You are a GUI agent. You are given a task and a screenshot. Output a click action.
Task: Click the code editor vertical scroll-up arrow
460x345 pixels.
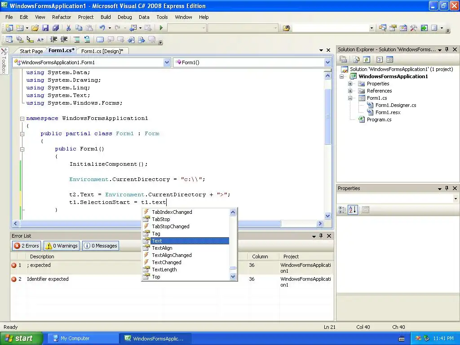[327, 75]
